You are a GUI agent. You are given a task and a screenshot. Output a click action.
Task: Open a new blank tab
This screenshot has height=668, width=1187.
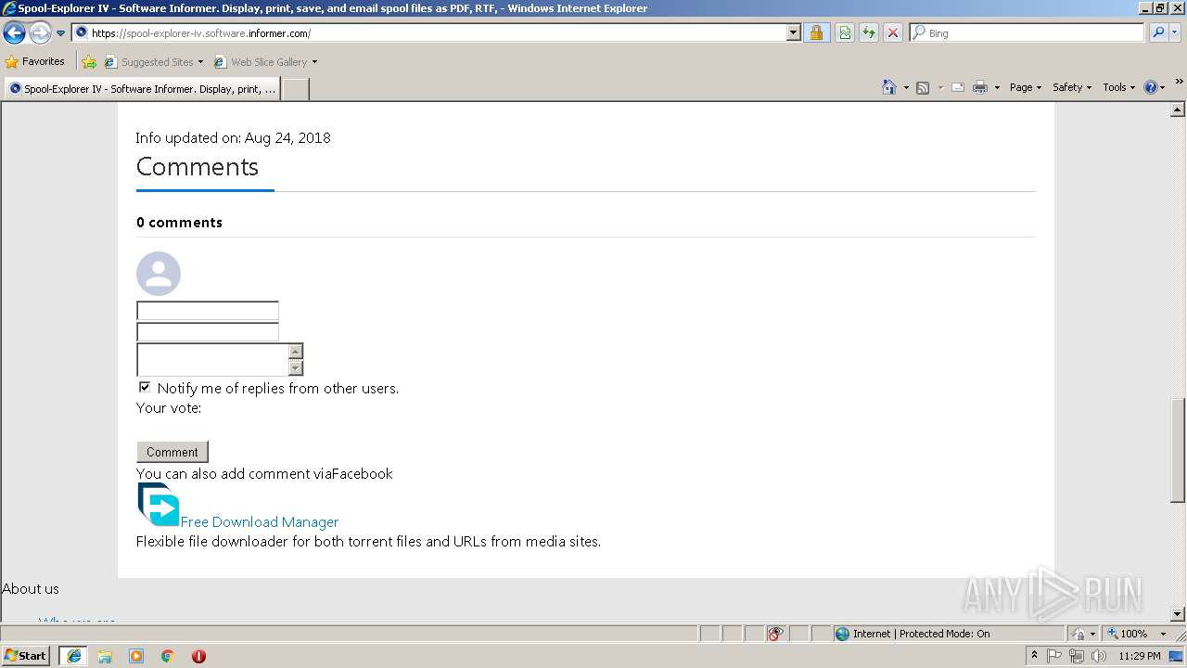[295, 89]
